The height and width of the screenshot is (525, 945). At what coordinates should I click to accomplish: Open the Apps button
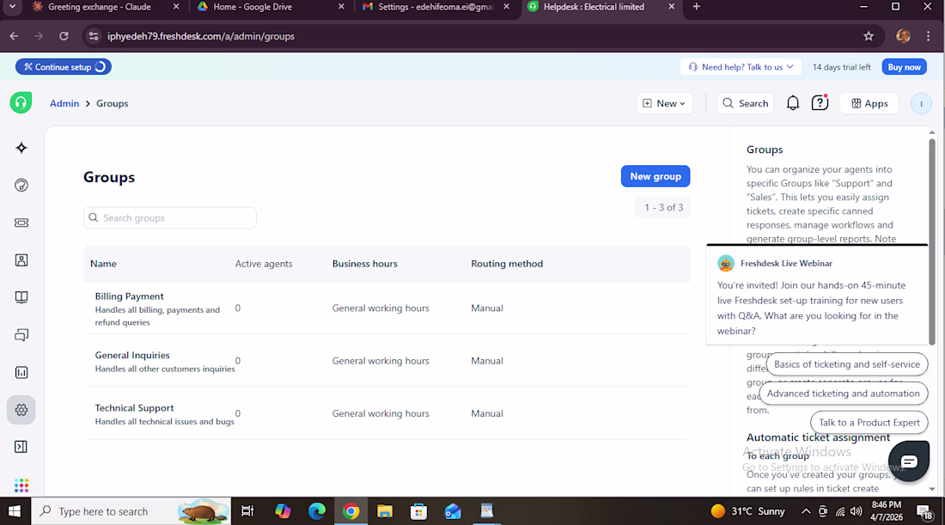869,104
